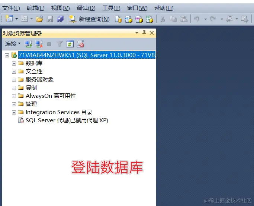
Task: Open the 视图(V) menu
Action: click(x=60, y=8)
